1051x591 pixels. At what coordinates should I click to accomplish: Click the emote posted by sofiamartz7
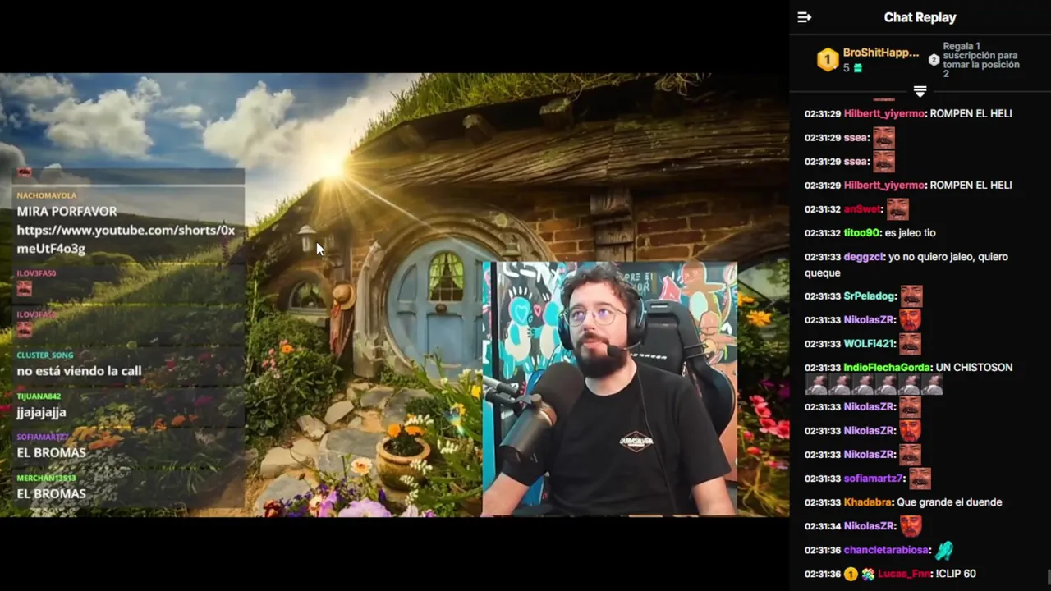point(920,479)
